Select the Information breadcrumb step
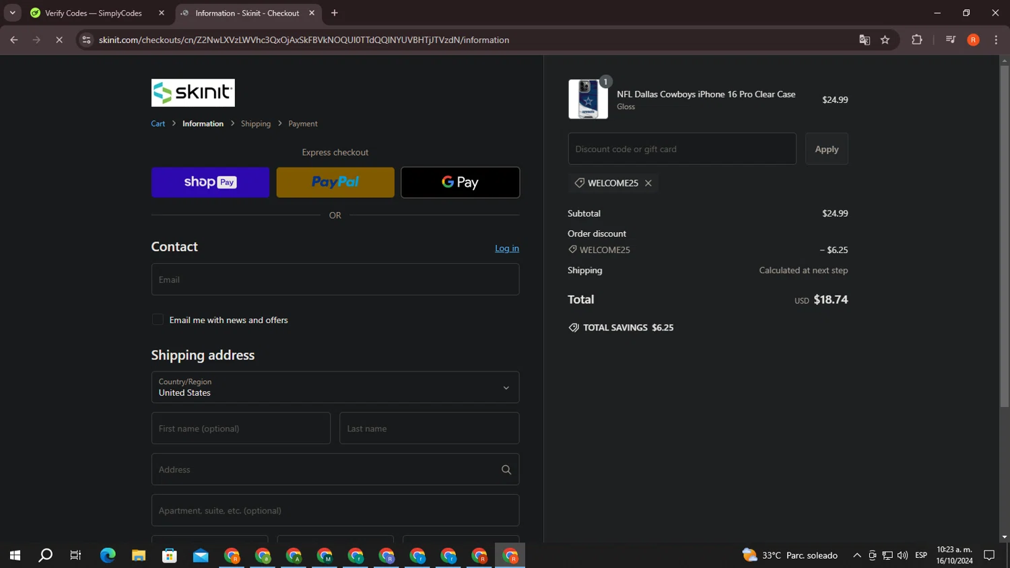The height and width of the screenshot is (568, 1010). [x=203, y=124]
